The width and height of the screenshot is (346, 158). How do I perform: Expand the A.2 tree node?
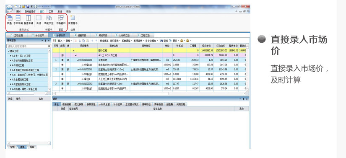pyautogui.click(x=10, y=61)
